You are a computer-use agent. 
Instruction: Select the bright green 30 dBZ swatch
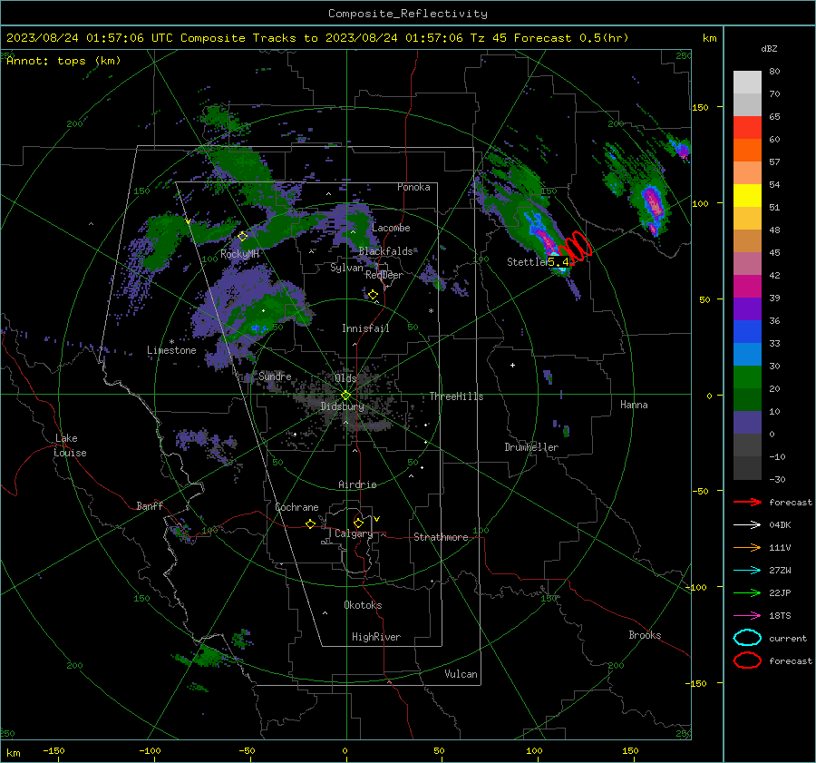click(747, 377)
